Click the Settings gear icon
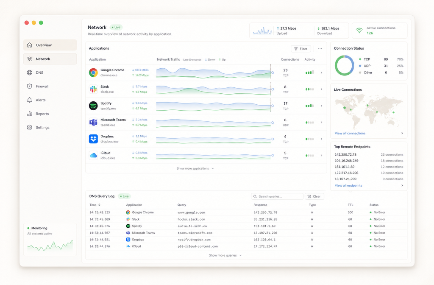Viewport: 434px width, 285px height. pyautogui.click(x=30, y=127)
